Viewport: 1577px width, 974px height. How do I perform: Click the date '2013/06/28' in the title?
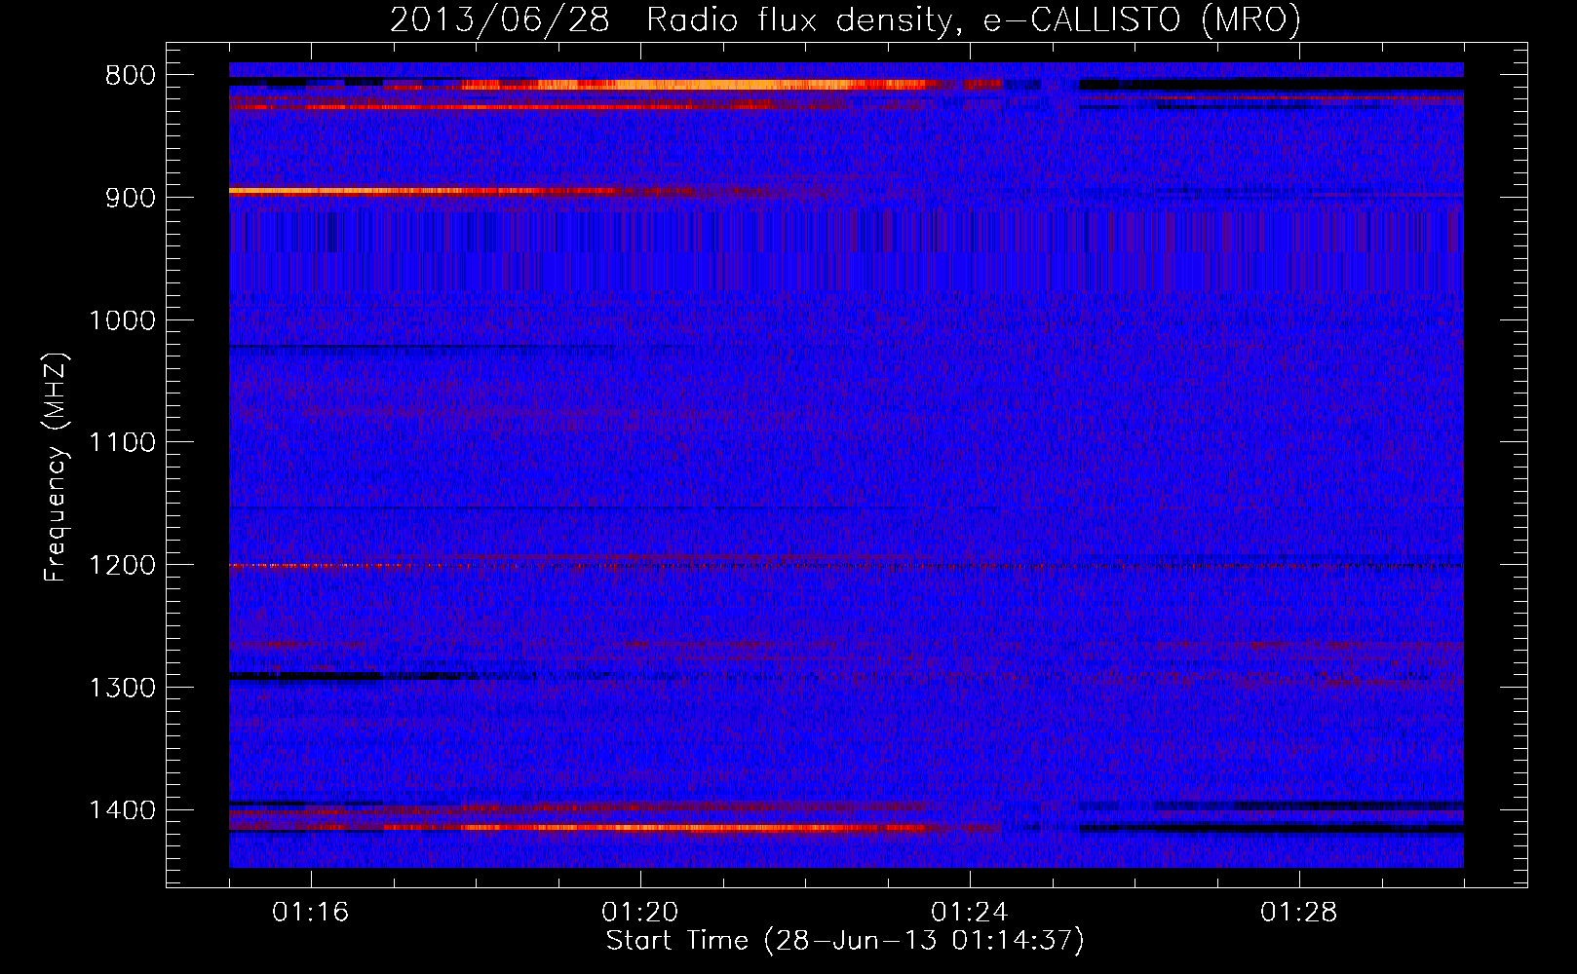pos(499,19)
